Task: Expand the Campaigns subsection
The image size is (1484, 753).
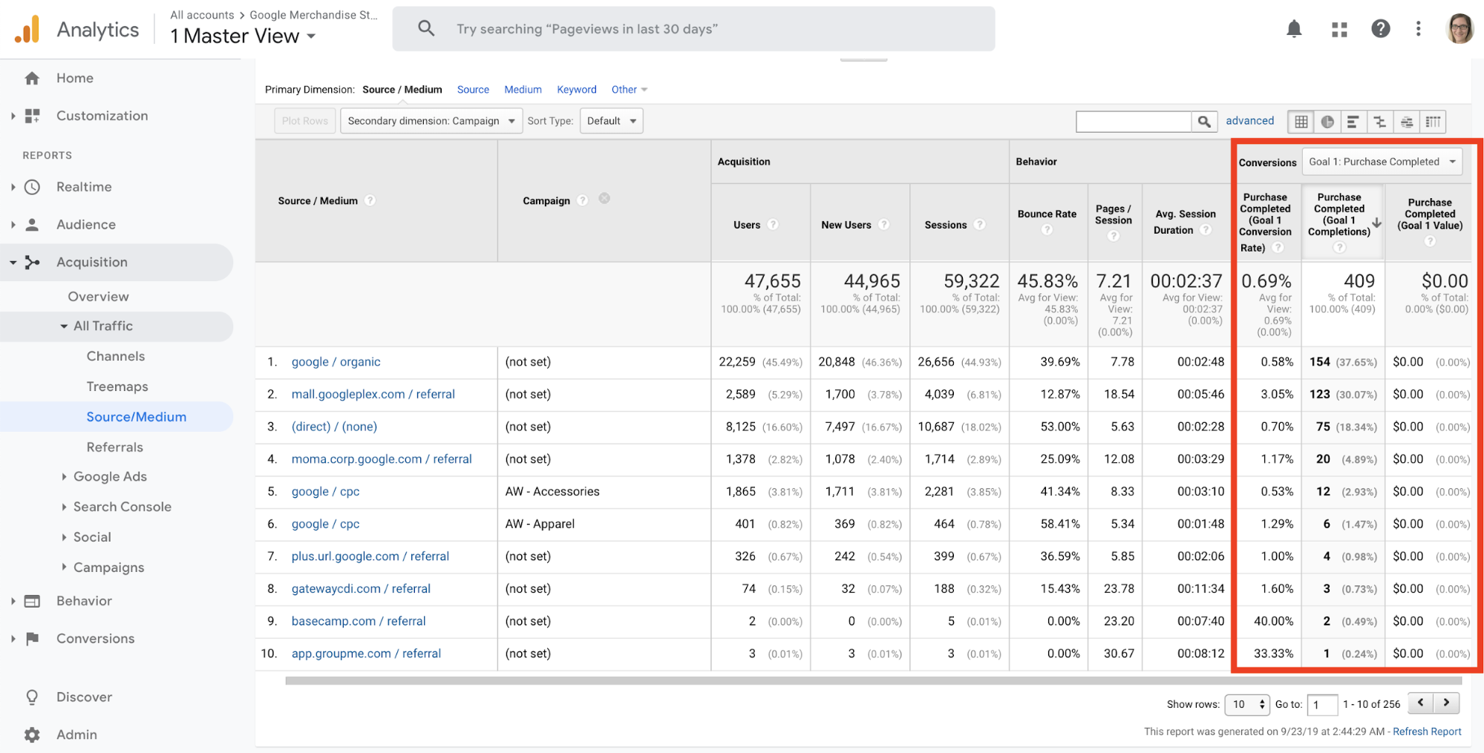Action: pyautogui.click(x=64, y=568)
